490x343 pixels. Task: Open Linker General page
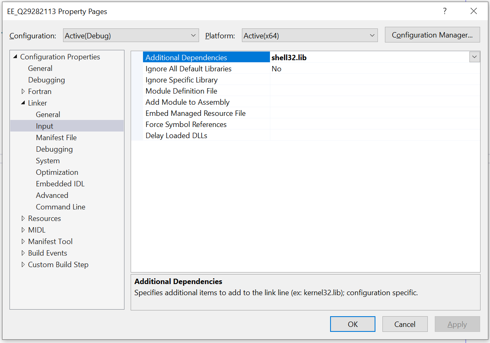[x=48, y=115]
